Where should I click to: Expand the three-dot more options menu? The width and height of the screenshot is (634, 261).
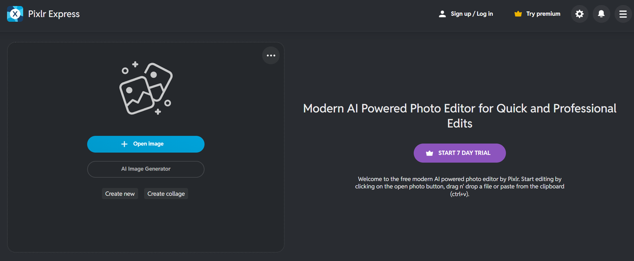(x=271, y=56)
